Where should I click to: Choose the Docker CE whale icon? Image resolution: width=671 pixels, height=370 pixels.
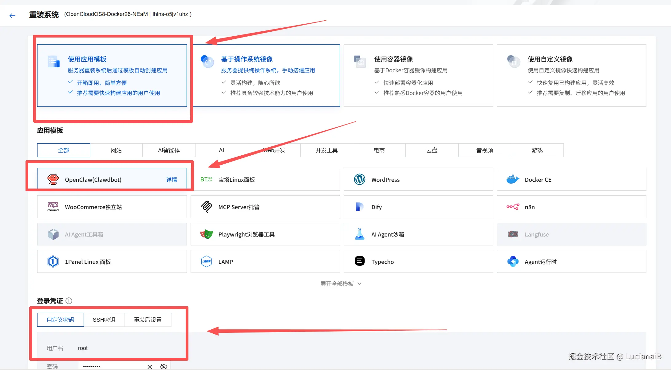pos(512,179)
